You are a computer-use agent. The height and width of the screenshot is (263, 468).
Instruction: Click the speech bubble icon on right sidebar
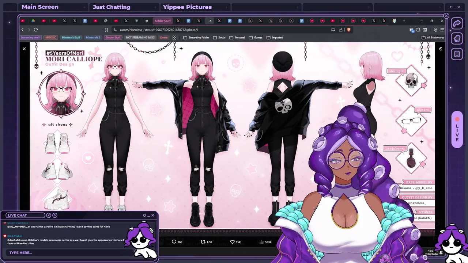click(x=457, y=38)
